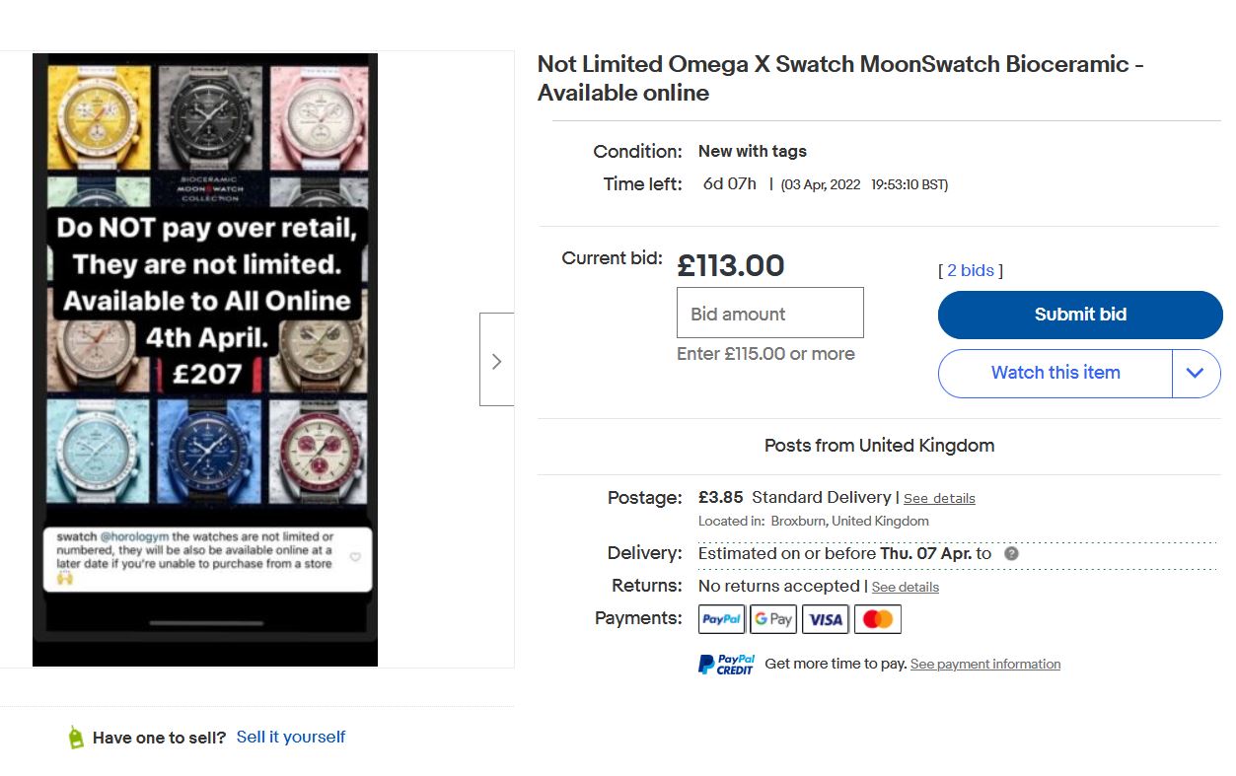Image resolution: width=1236 pixels, height=776 pixels.
Task: Click Submit bid button
Action: (x=1079, y=315)
